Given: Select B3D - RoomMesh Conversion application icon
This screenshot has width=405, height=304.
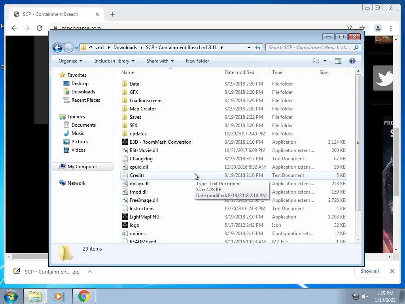Looking at the screenshot, I should coord(125,142).
